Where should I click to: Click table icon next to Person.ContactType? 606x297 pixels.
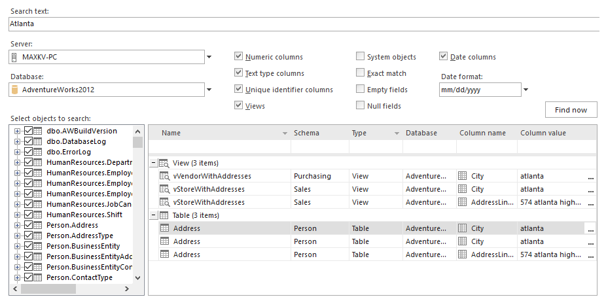click(x=38, y=277)
